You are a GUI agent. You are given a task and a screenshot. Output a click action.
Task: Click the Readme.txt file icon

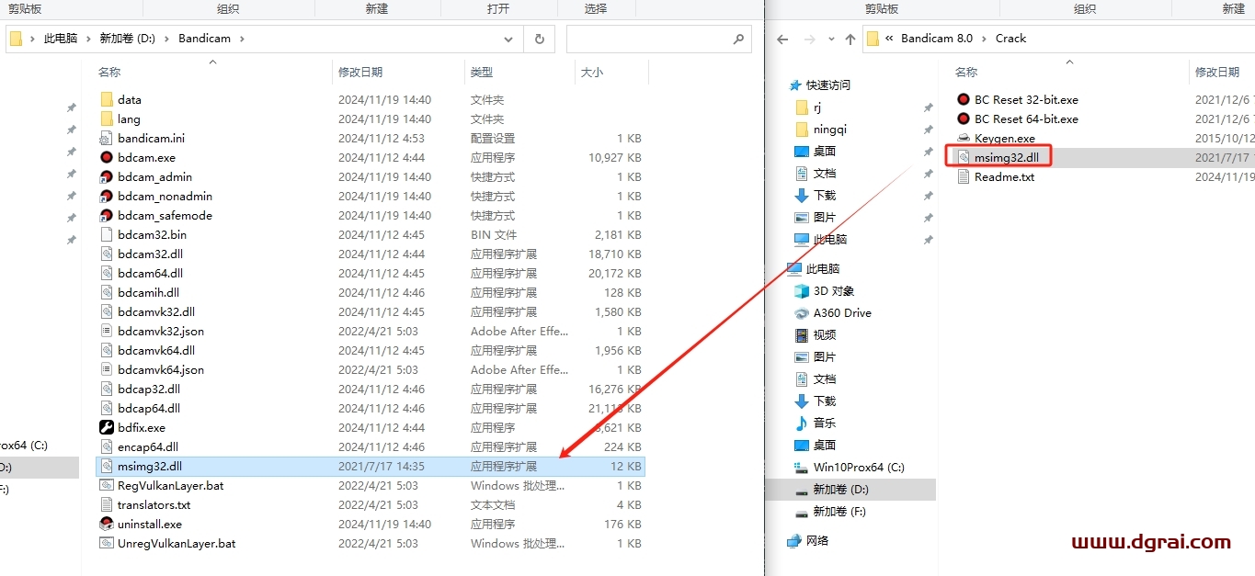(x=963, y=176)
